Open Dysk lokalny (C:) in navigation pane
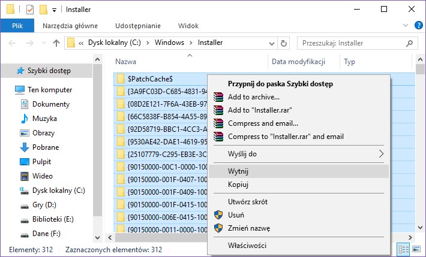 pyautogui.click(x=58, y=191)
